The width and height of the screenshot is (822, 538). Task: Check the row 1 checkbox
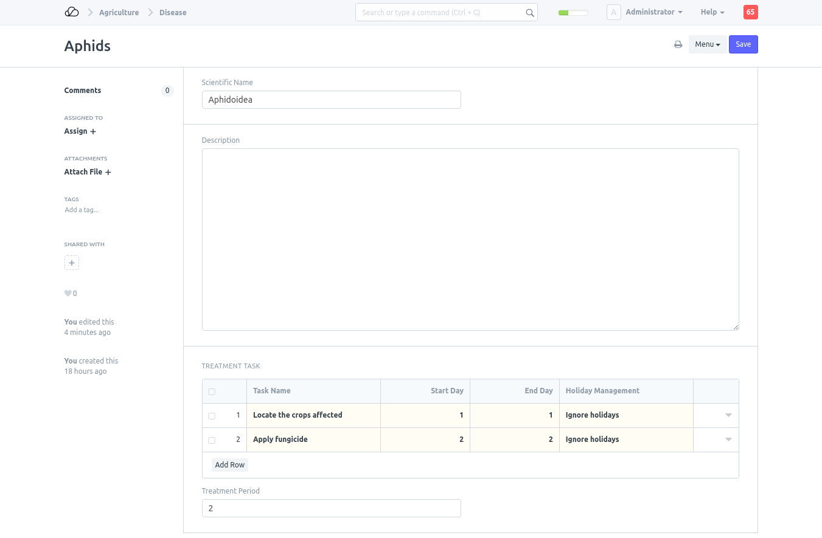click(x=212, y=416)
